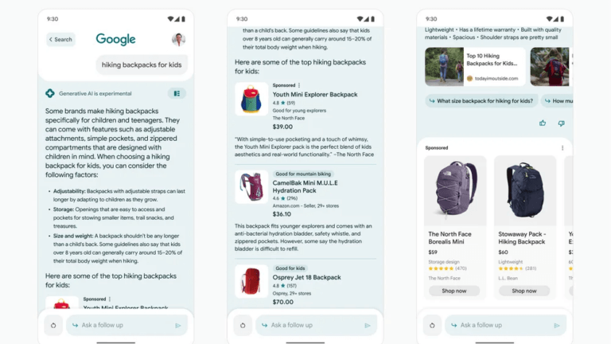Image resolution: width=611 pixels, height=344 pixels.
Task: Click the Osprey Jet 18 Backpack thumbnail
Action: [251, 283]
